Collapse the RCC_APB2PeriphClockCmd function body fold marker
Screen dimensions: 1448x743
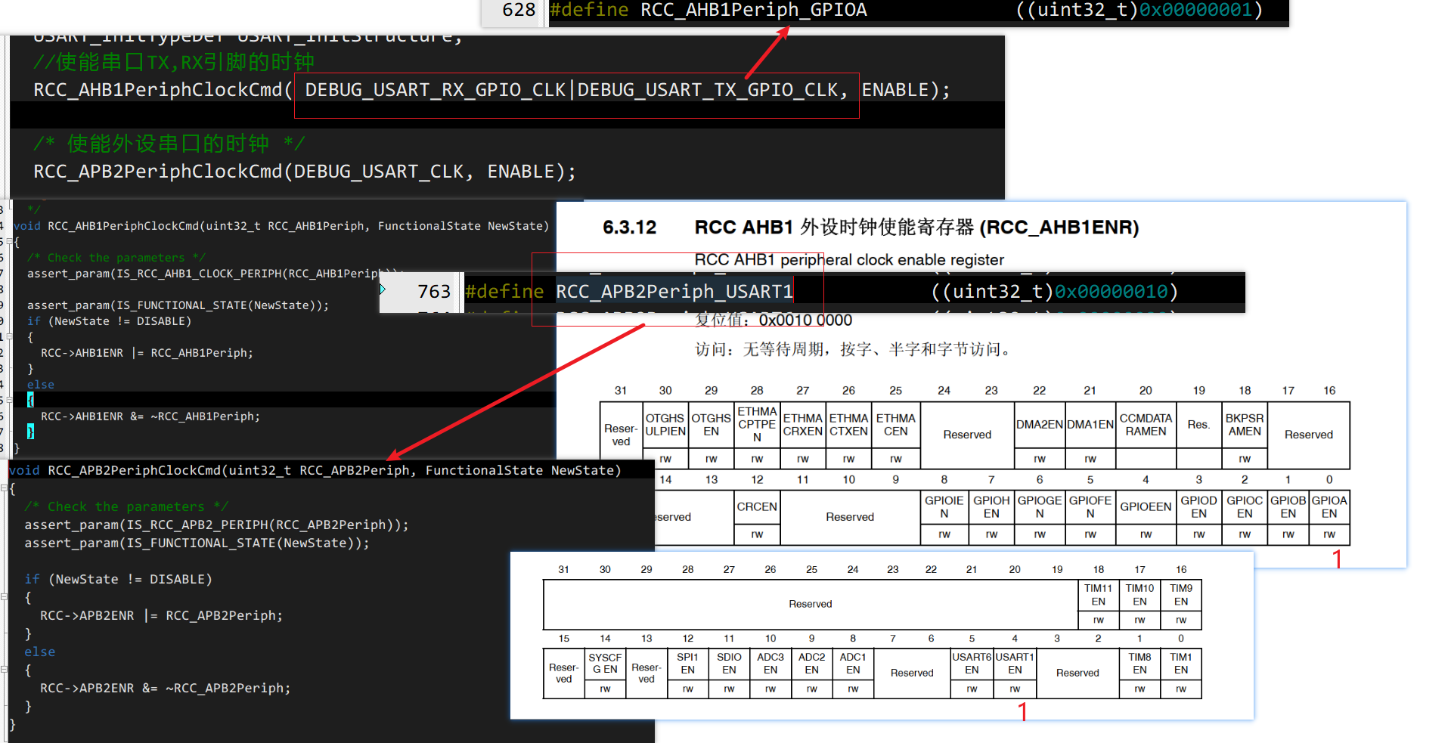[x=5, y=489]
